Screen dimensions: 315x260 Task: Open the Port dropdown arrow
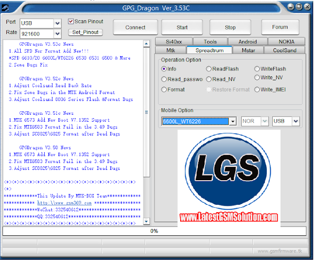[57, 23]
